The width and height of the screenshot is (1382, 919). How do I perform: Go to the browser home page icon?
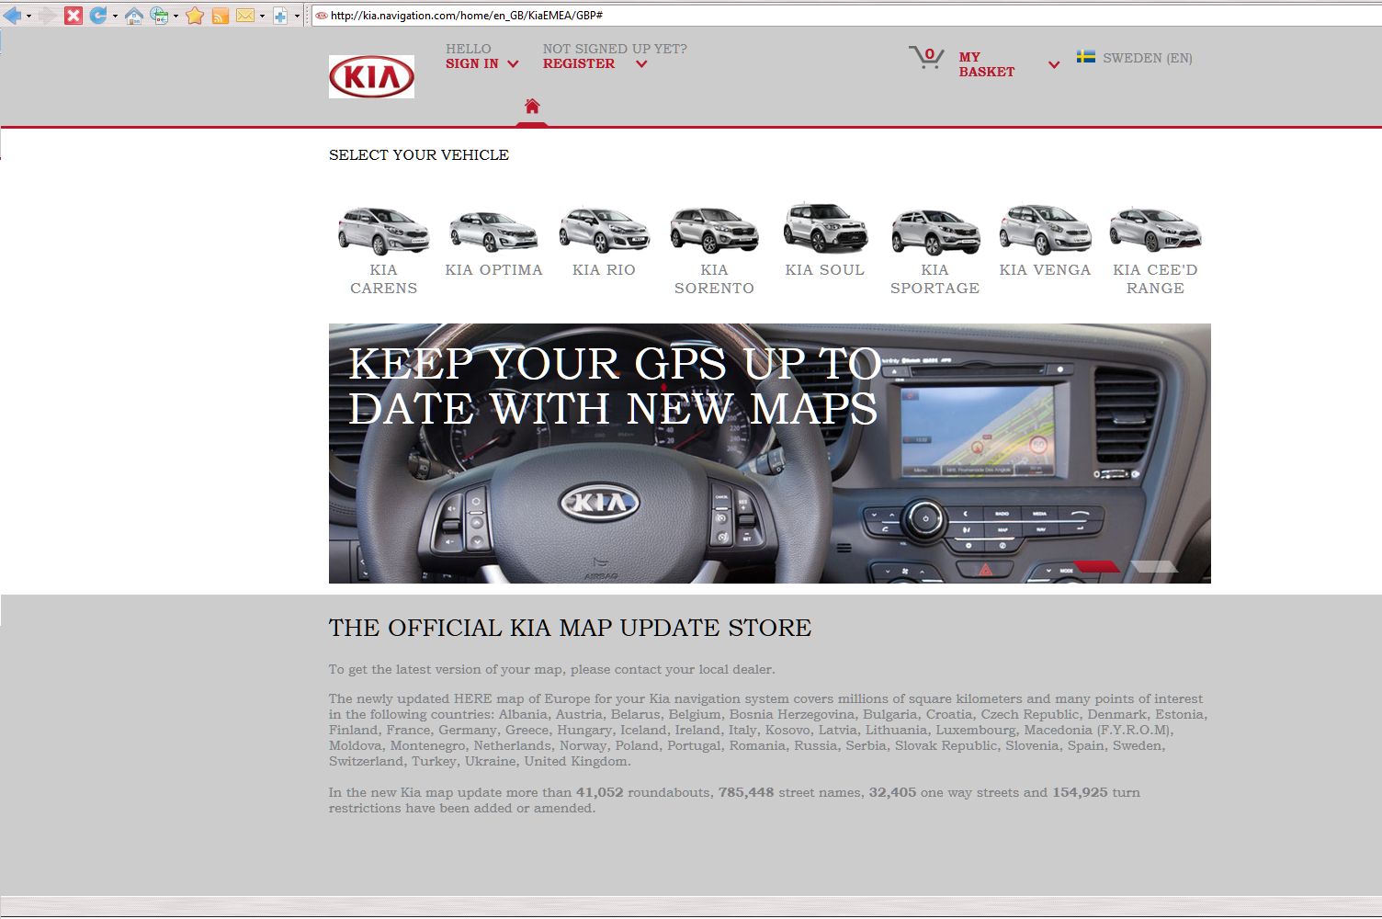point(134,16)
